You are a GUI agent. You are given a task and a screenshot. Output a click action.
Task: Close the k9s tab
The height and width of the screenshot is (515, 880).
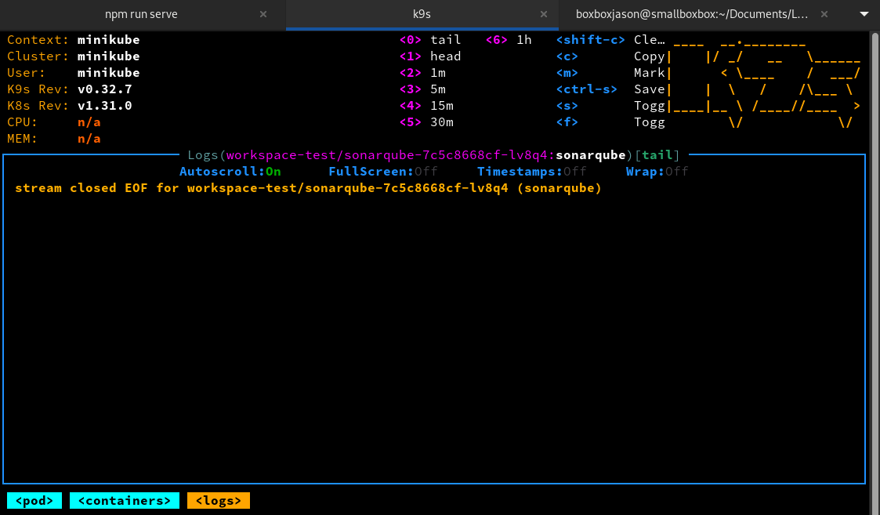[x=543, y=14]
